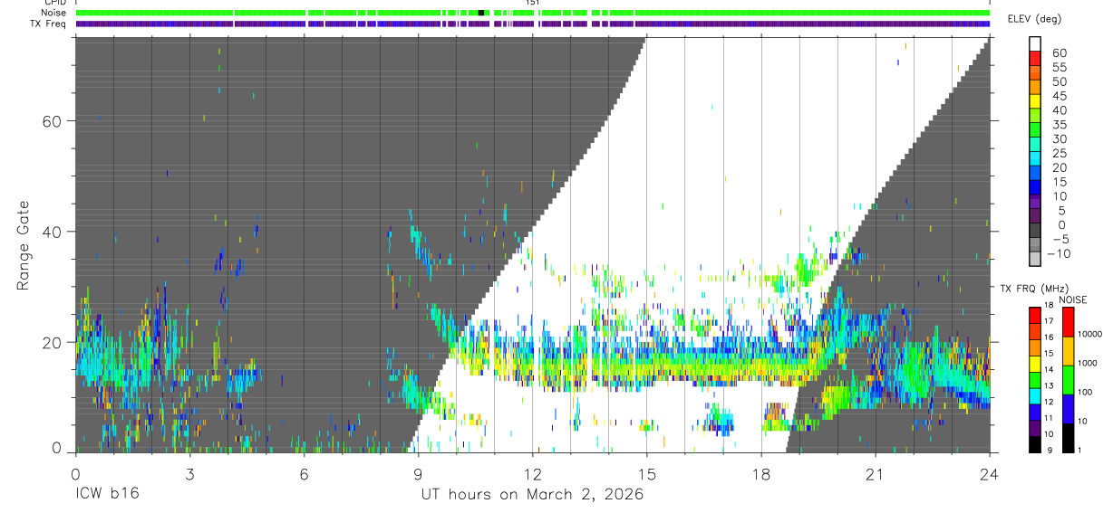This screenshot has height=513, width=1113.
Task: Click the '35' label on ELEV colorbar
Action: coord(1058,124)
